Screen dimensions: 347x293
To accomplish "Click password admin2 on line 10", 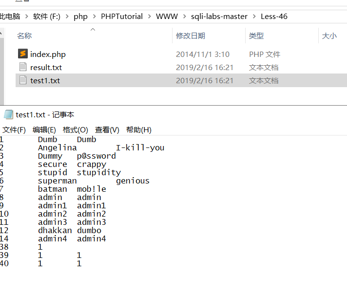I will click(x=92, y=214).
